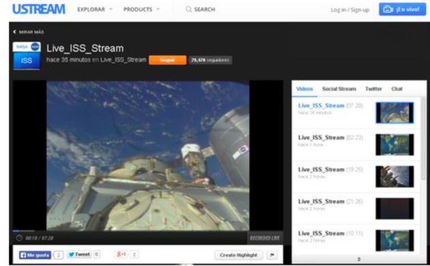Screen dimensions: 430x266
Task: Focus the SEARCH input field
Action: 205,10
